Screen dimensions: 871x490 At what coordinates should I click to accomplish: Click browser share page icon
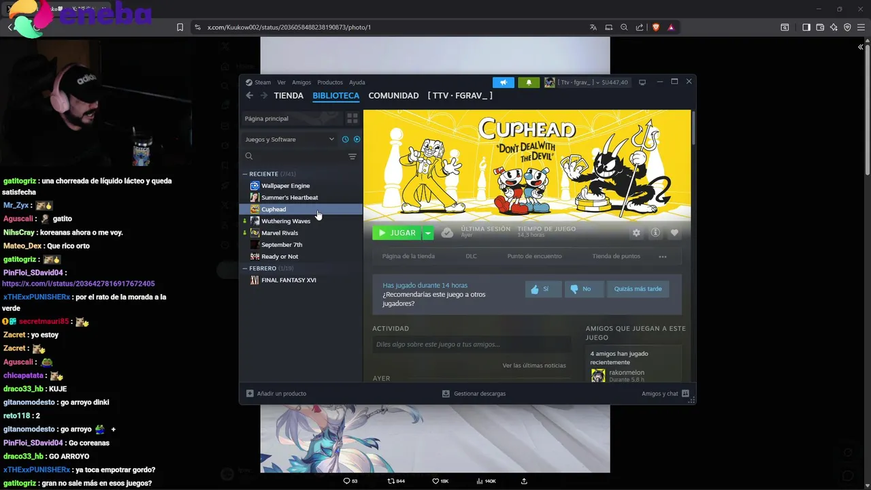(640, 27)
